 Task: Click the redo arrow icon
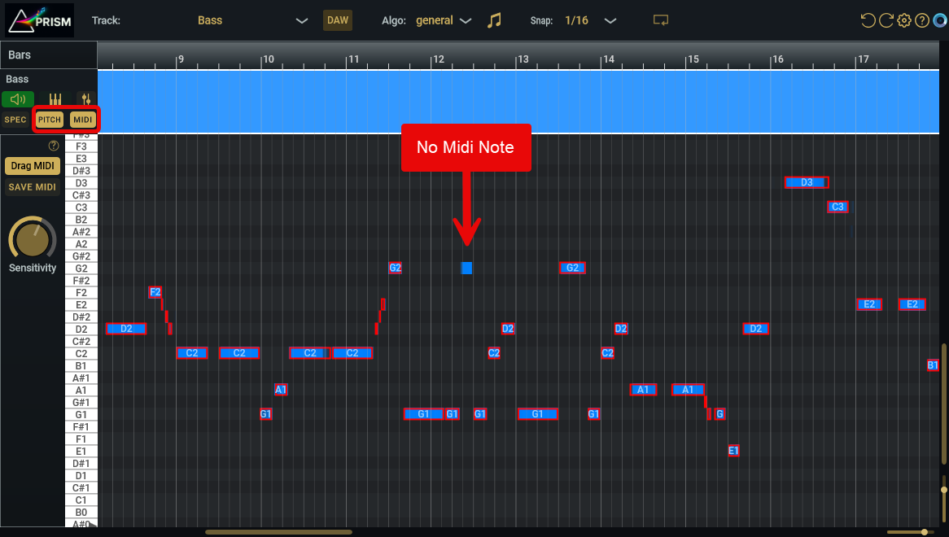click(x=886, y=20)
